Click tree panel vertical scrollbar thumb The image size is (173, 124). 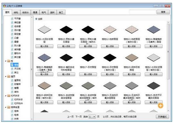pos(32,69)
